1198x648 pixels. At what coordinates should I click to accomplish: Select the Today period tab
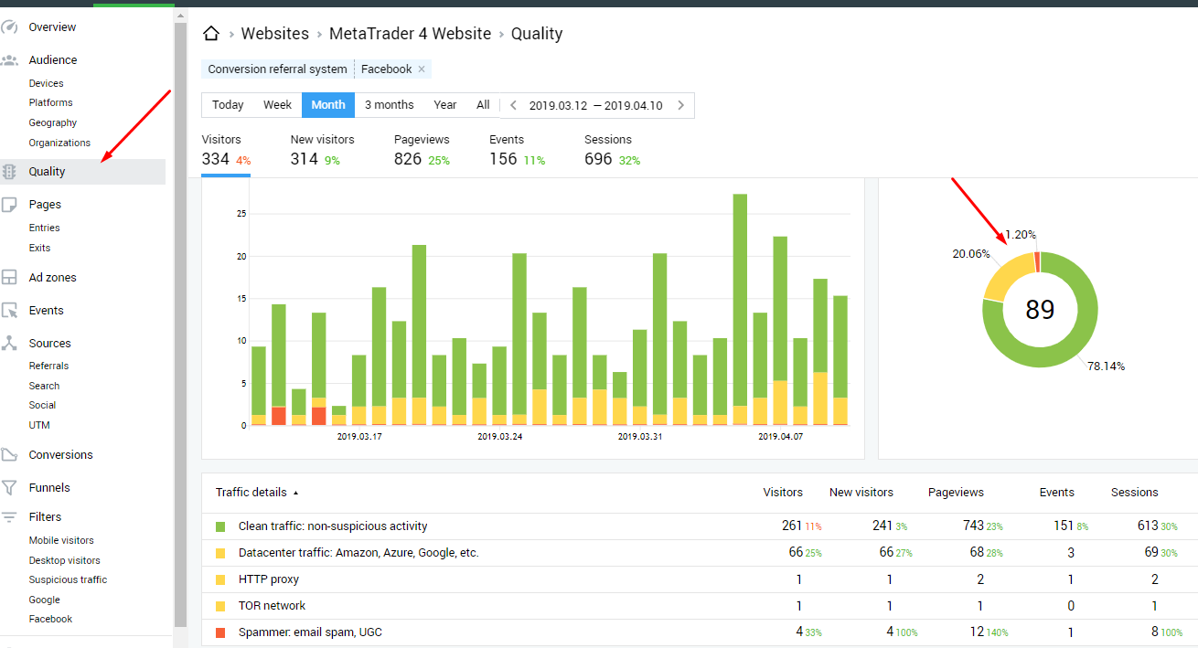click(228, 105)
